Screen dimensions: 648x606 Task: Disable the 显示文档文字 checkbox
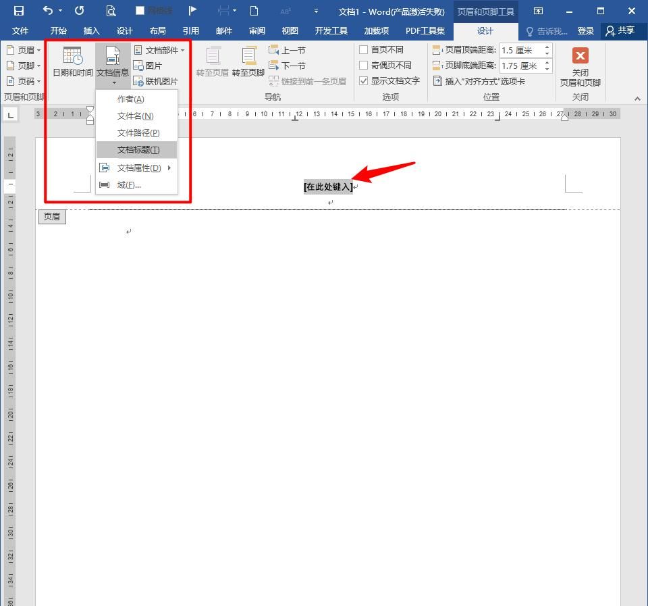click(x=363, y=80)
